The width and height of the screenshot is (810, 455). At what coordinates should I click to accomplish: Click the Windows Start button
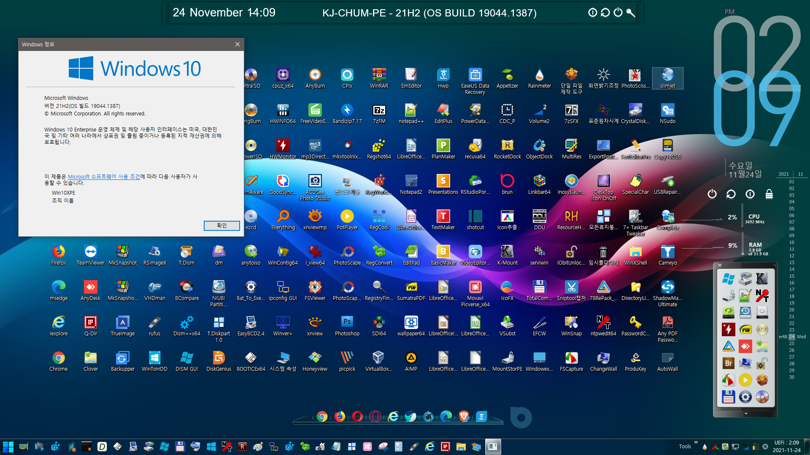[8, 447]
